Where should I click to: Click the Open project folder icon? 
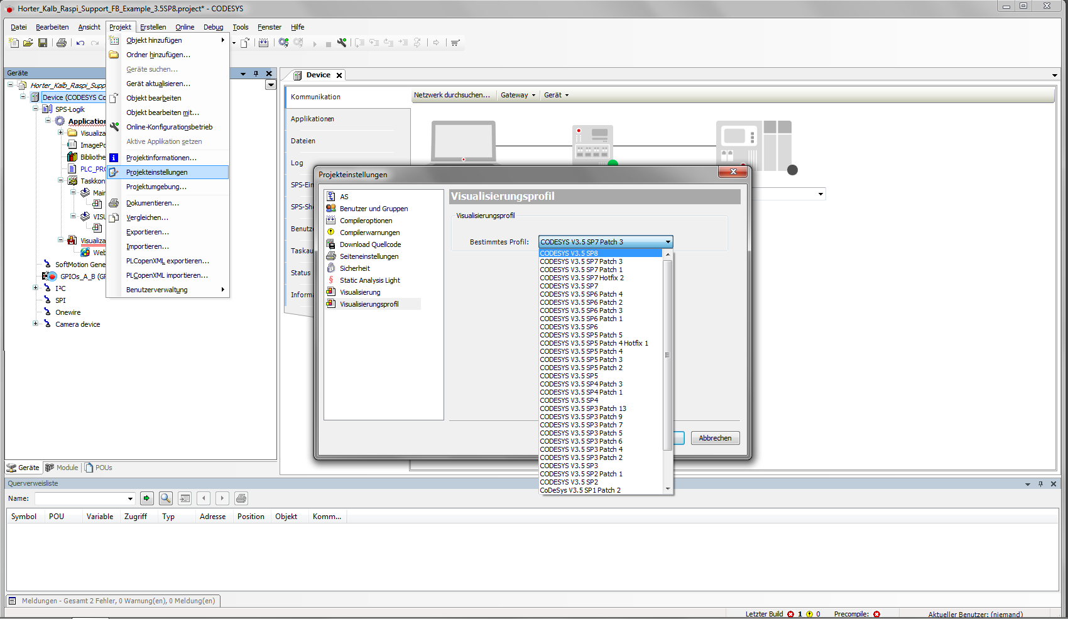pyautogui.click(x=28, y=43)
